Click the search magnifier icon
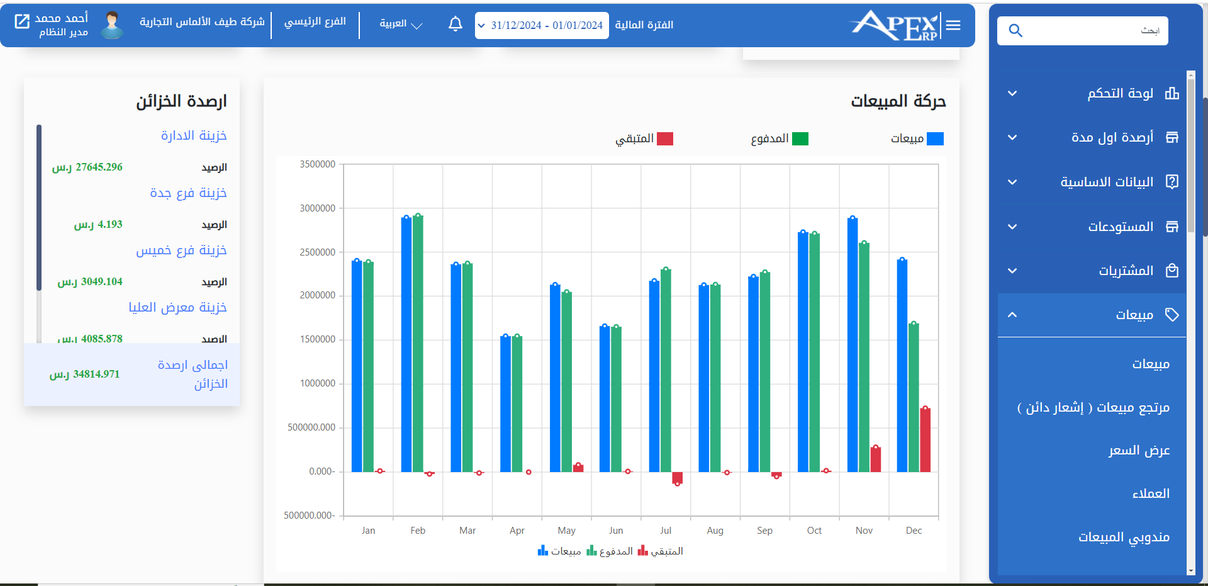This screenshot has width=1208, height=586. coord(1015,30)
